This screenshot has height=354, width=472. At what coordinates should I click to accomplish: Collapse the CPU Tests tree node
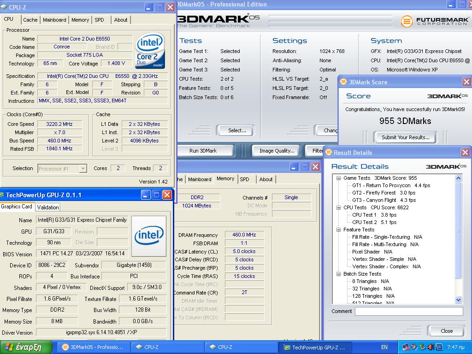click(x=339, y=207)
